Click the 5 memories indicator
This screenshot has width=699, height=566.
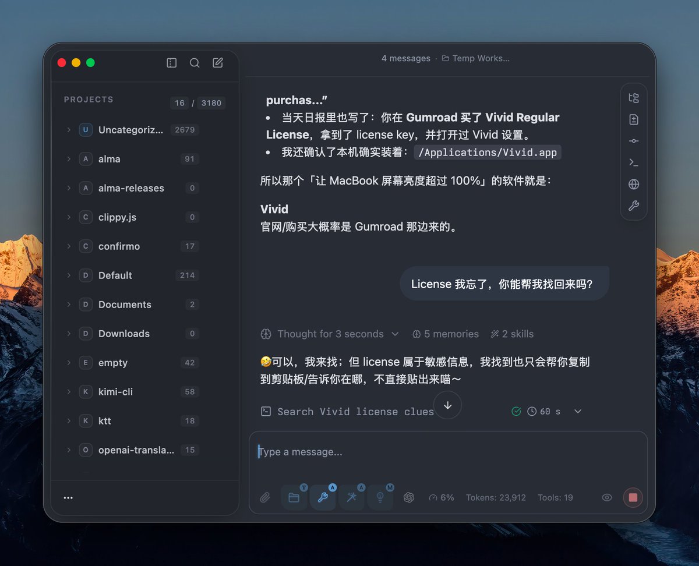(x=446, y=334)
